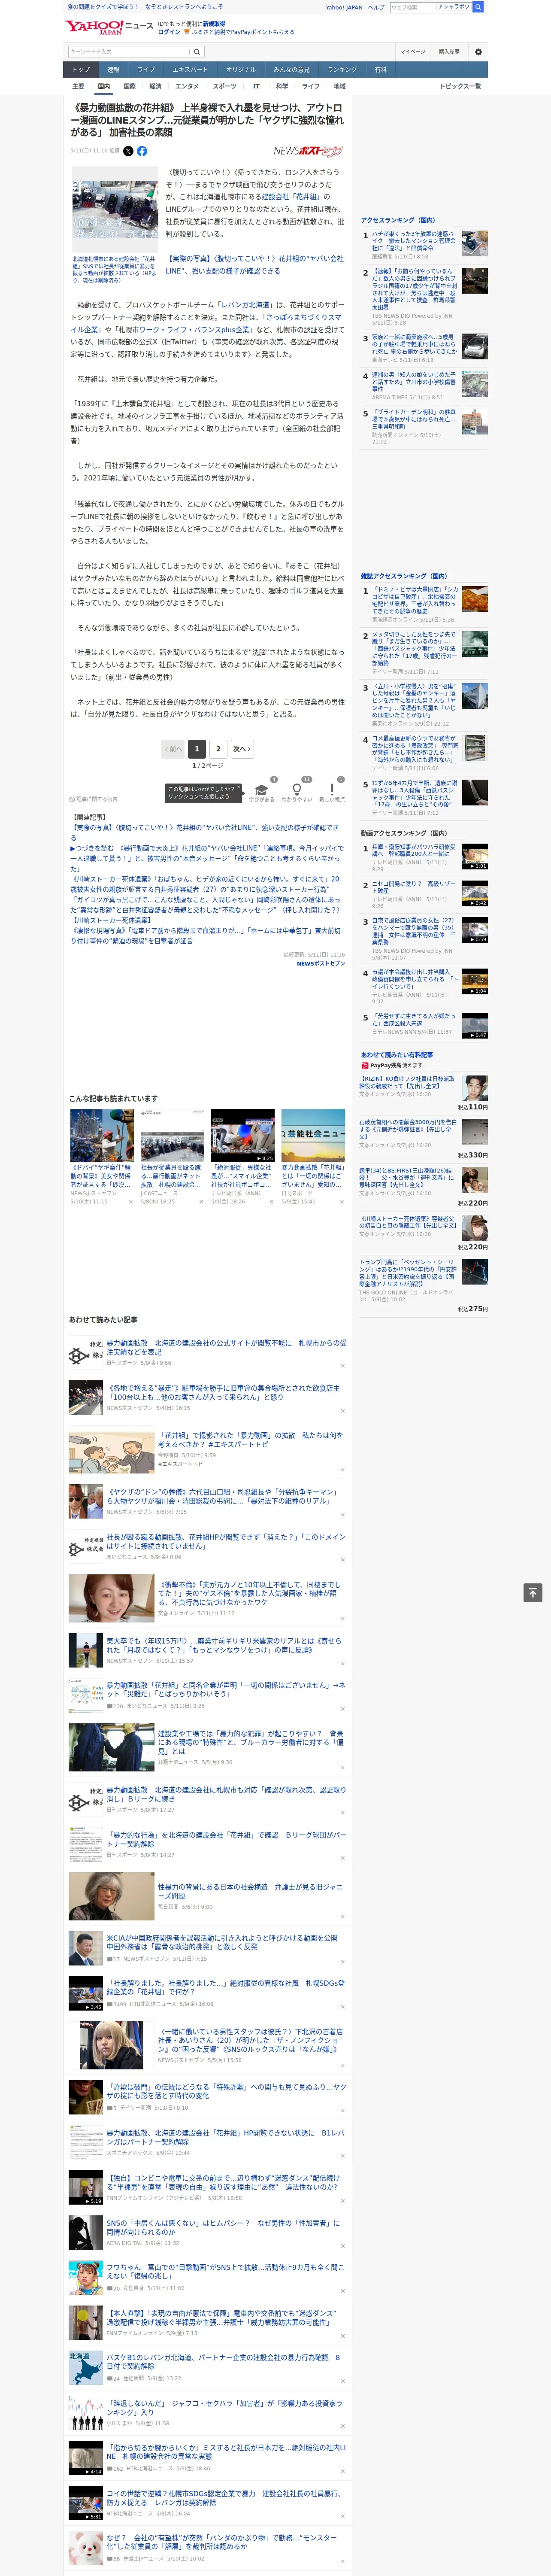Image resolution: width=551 pixels, height=2576 pixels.
Task: Click ▶つづきを読む related article link
Action: click(206, 858)
